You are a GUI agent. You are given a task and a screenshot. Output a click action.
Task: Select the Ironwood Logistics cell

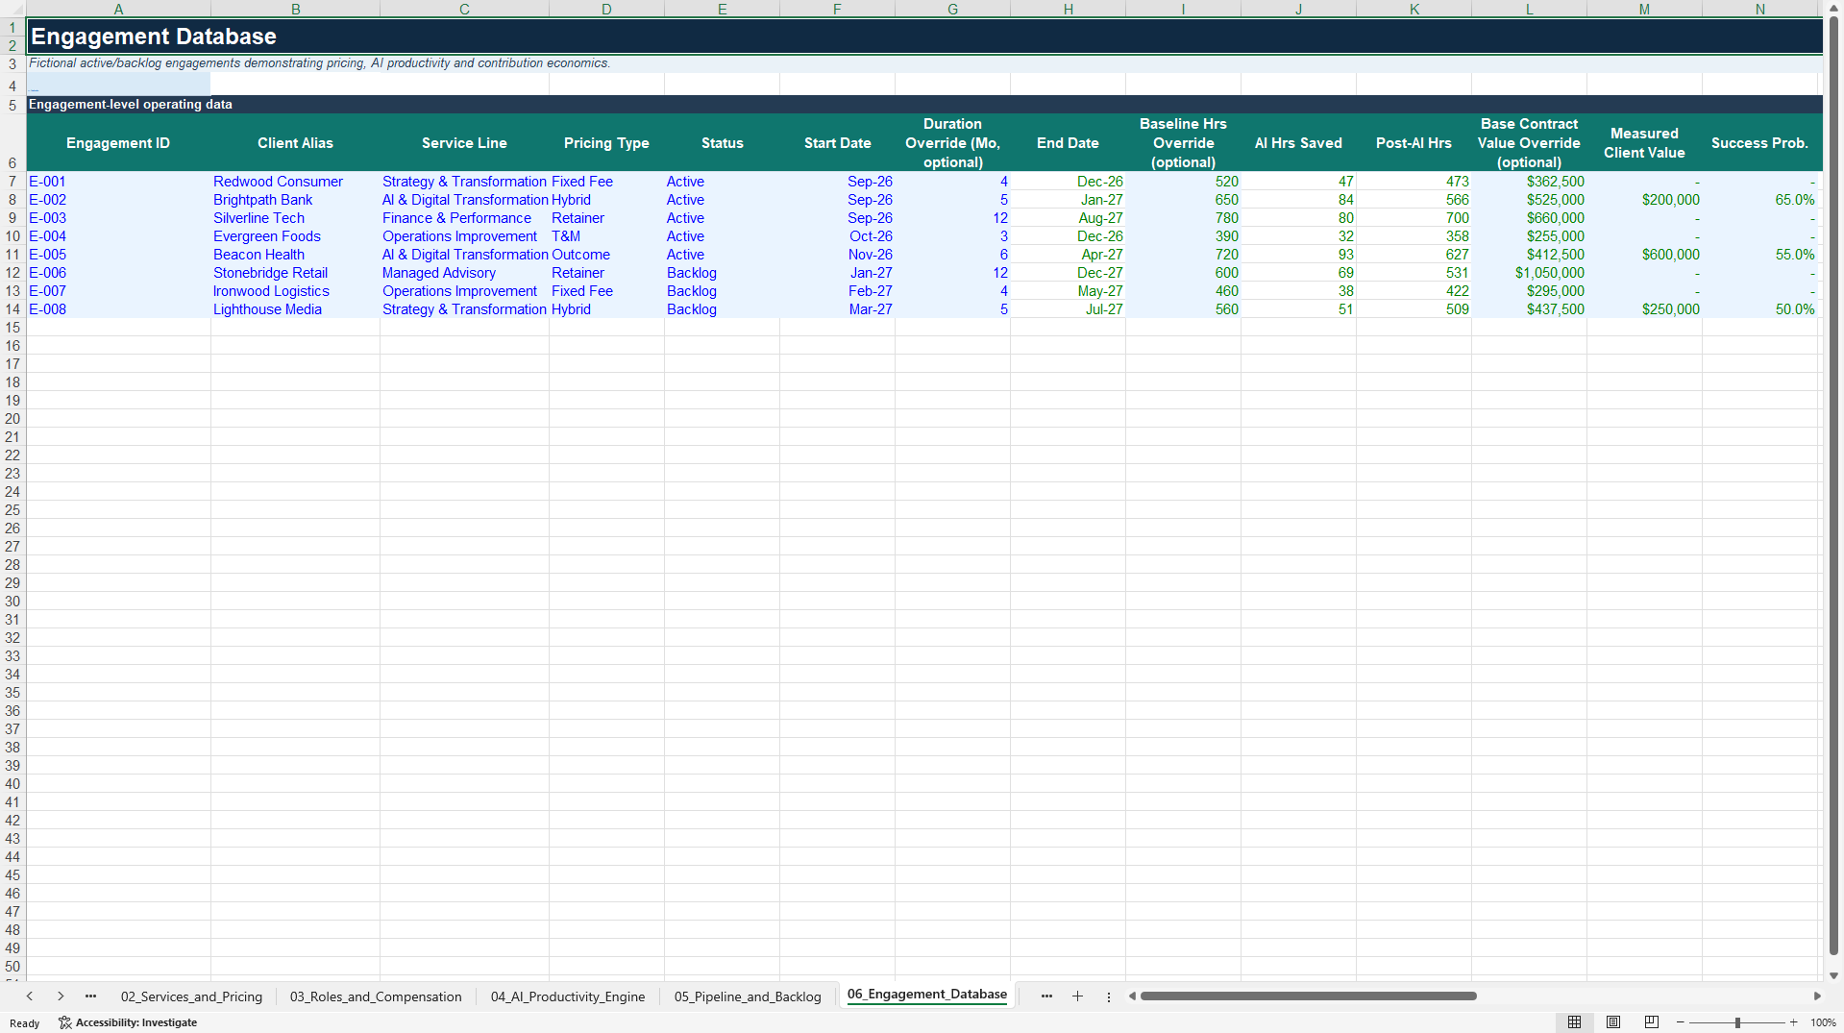coord(295,291)
